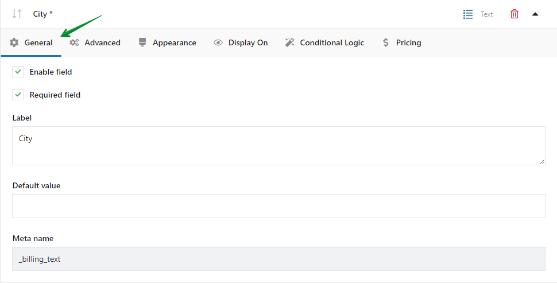
Task: Click the Meta name field
Action: tap(278, 259)
